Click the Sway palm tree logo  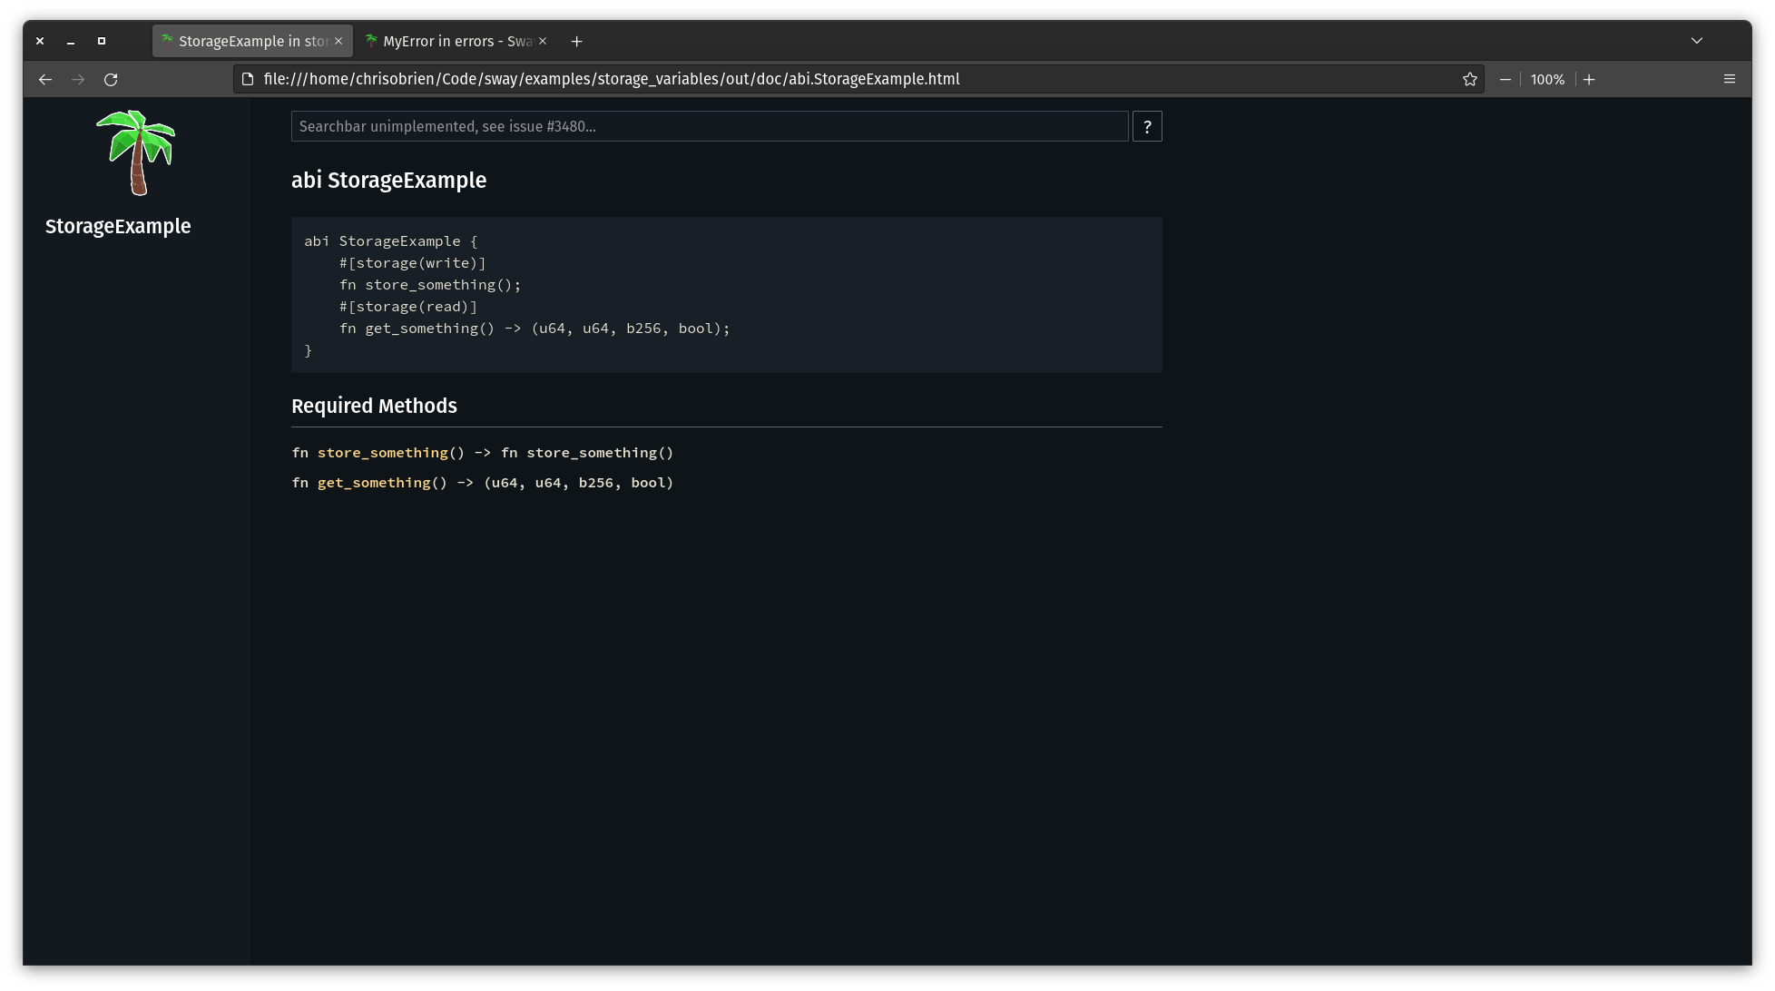(136, 152)
